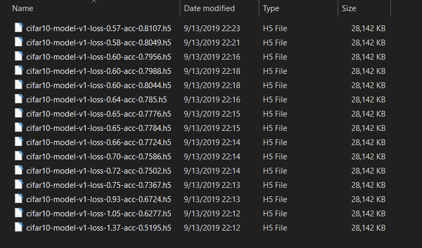The width and height of the screenshot is (422, 248).
Task: Click icon of loss-1.05-acc-0.6277.h5 file
Action: [18, 213]
